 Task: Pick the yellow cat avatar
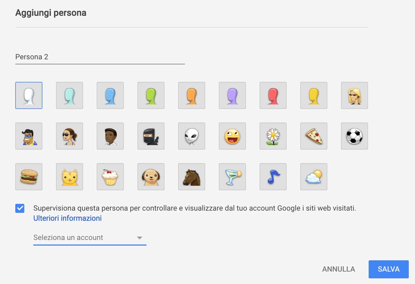tap(70, 177)
